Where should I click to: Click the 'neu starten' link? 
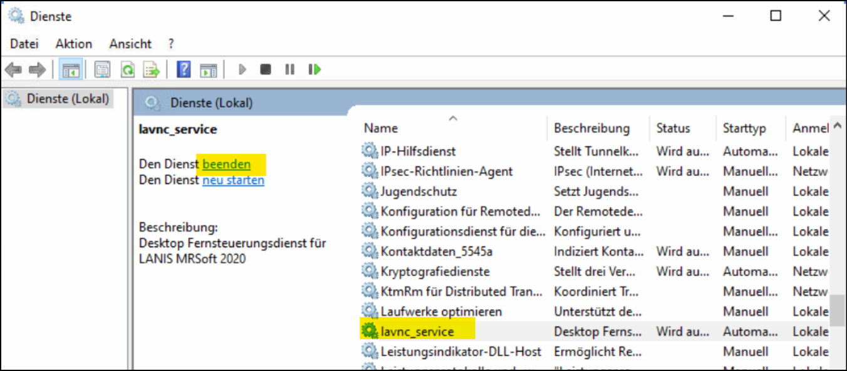(233, 180)
